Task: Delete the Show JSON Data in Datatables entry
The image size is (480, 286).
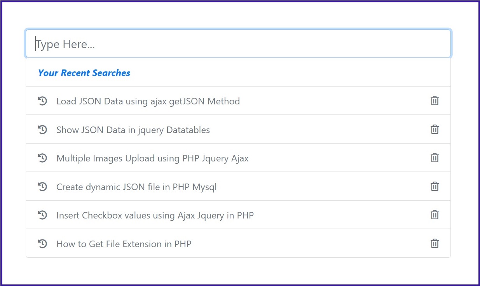Action: point(435,129)
